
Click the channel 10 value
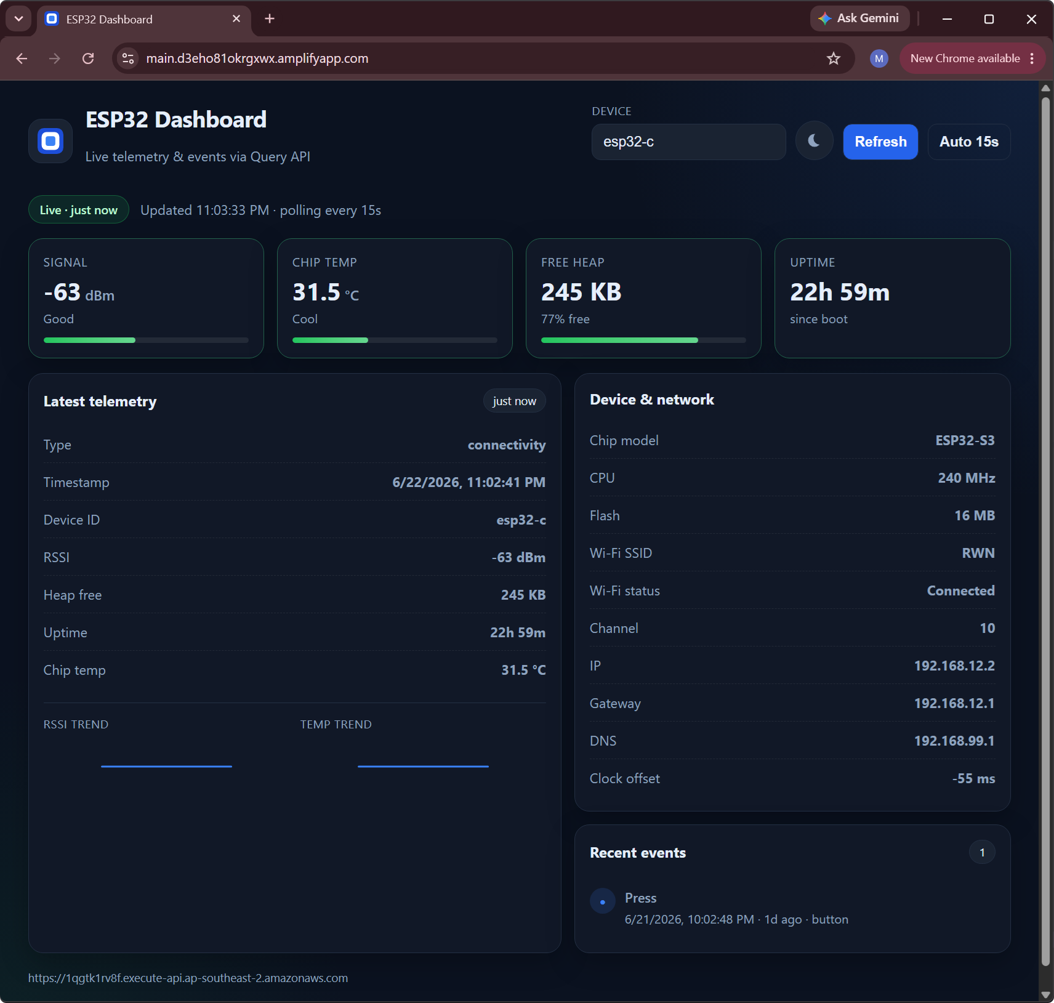click(988, 629)
